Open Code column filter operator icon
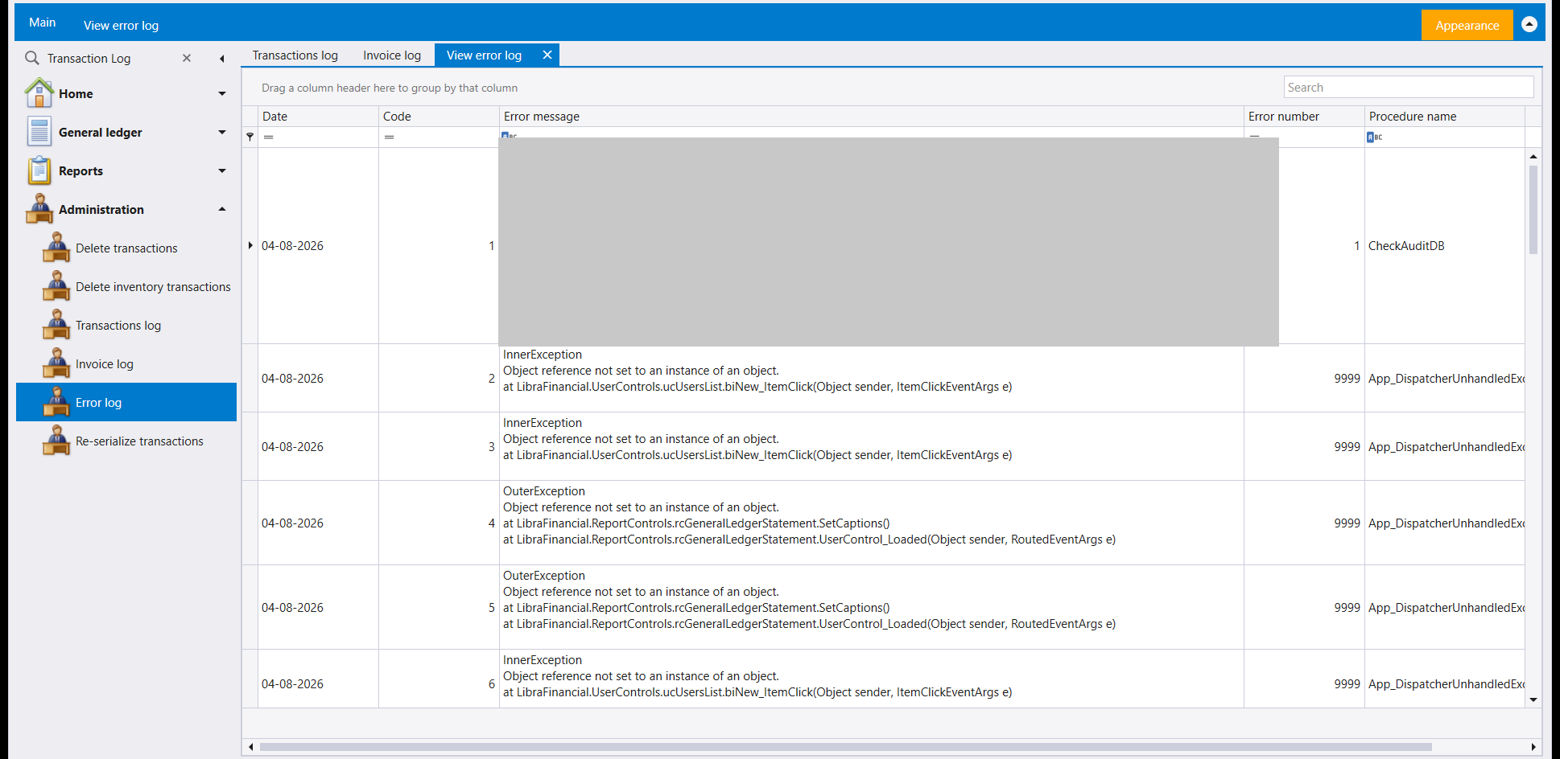The height and width of the screenshot is (759, 1560). [x=390, y=137]
